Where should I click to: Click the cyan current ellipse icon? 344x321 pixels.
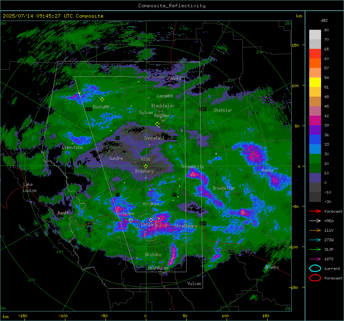click(315, 268)
